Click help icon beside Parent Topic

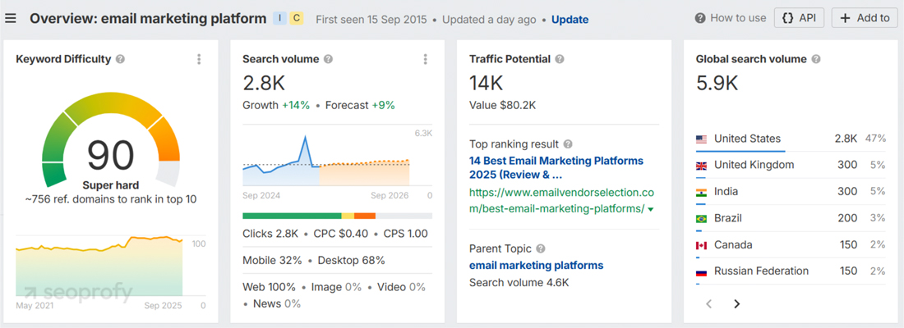click(540, 248)
